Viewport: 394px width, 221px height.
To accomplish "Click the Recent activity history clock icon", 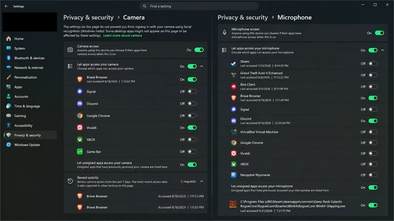I will (x=70, y=181).
